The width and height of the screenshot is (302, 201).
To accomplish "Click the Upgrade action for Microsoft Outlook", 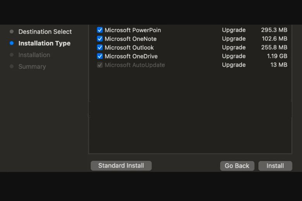I will coord(234,48).
